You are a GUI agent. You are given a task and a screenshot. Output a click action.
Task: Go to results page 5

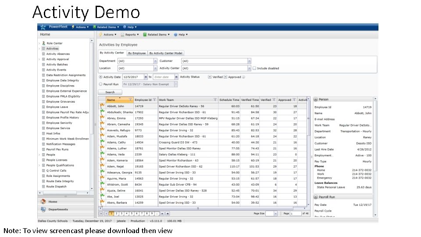[132, 214]
